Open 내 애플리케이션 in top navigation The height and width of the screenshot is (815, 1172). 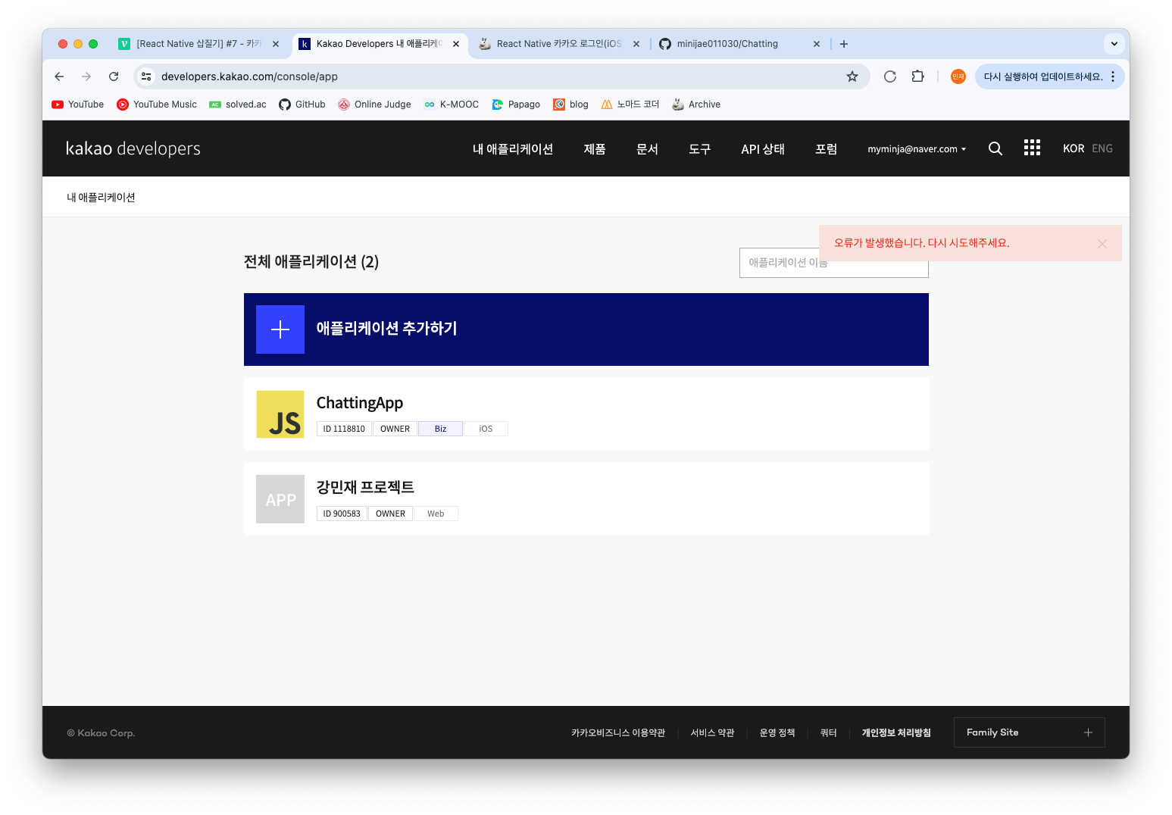(513, 149)
